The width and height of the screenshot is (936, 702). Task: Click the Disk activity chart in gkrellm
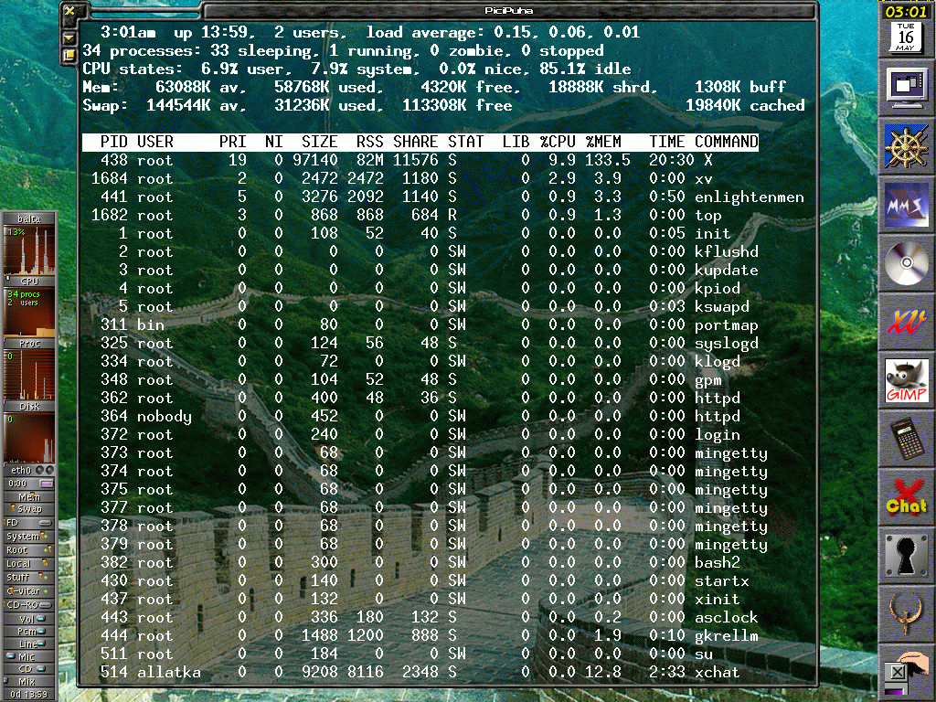pyautogui.click(x=29, y=376)
